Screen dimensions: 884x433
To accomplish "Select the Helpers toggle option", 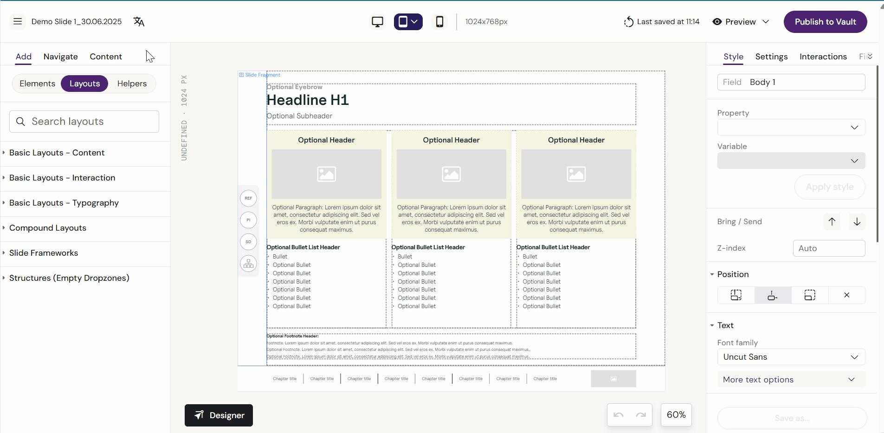I will click(132, 84).
